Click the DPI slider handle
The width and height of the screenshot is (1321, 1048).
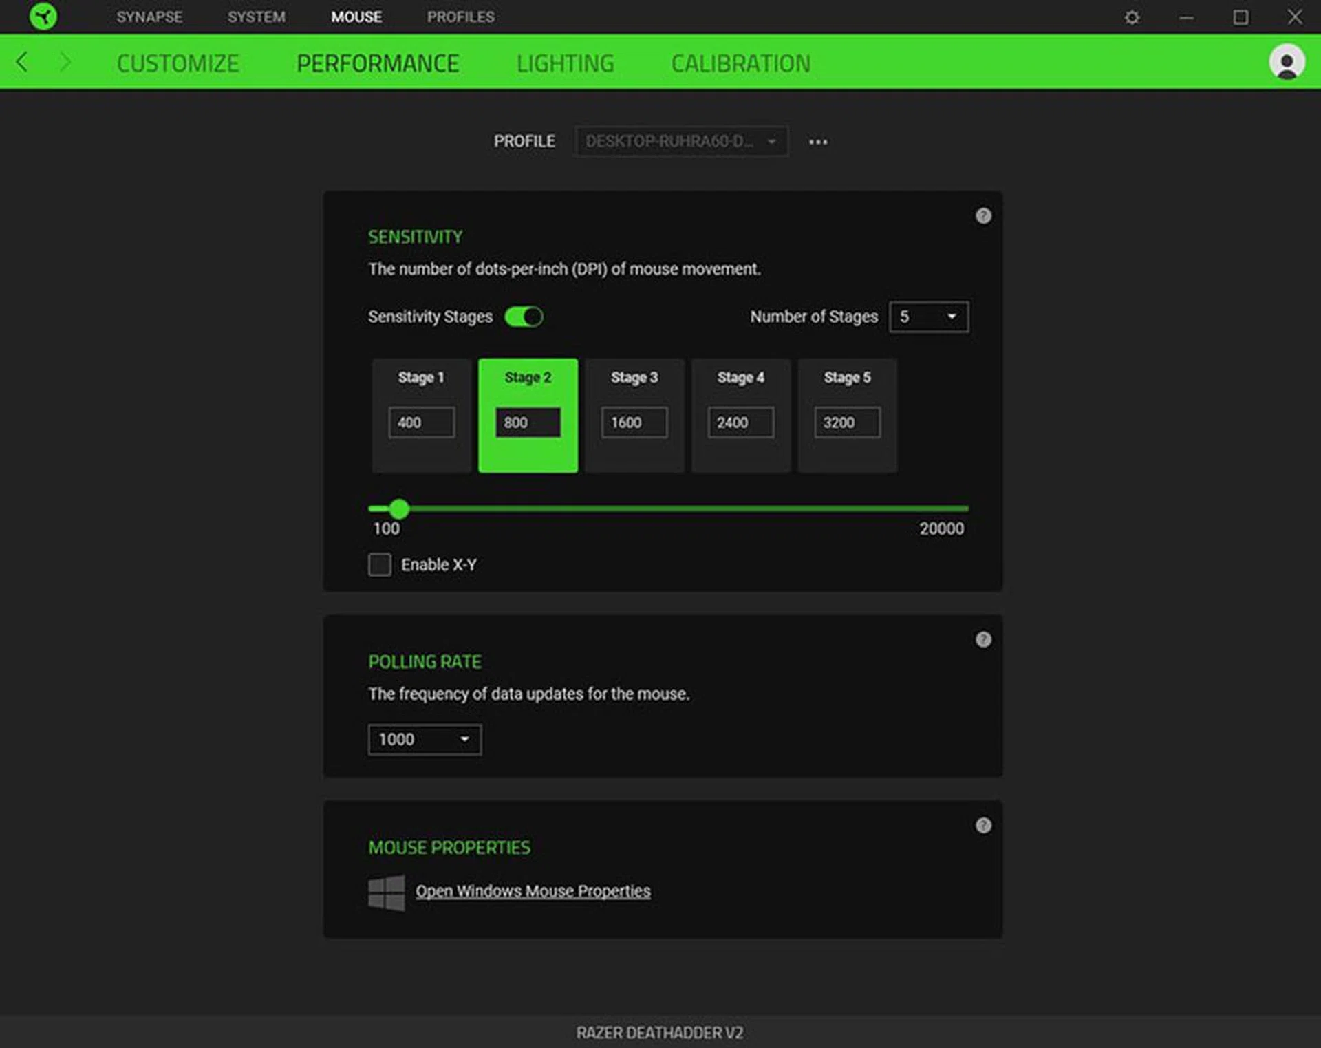399,509
